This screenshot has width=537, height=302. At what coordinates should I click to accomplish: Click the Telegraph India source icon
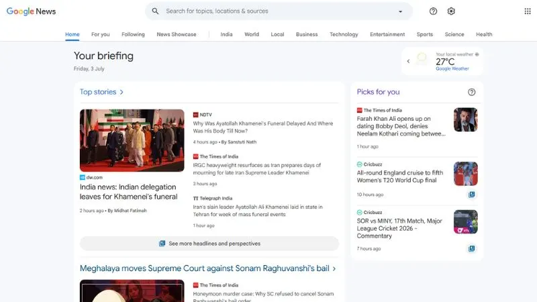(195, 198)
